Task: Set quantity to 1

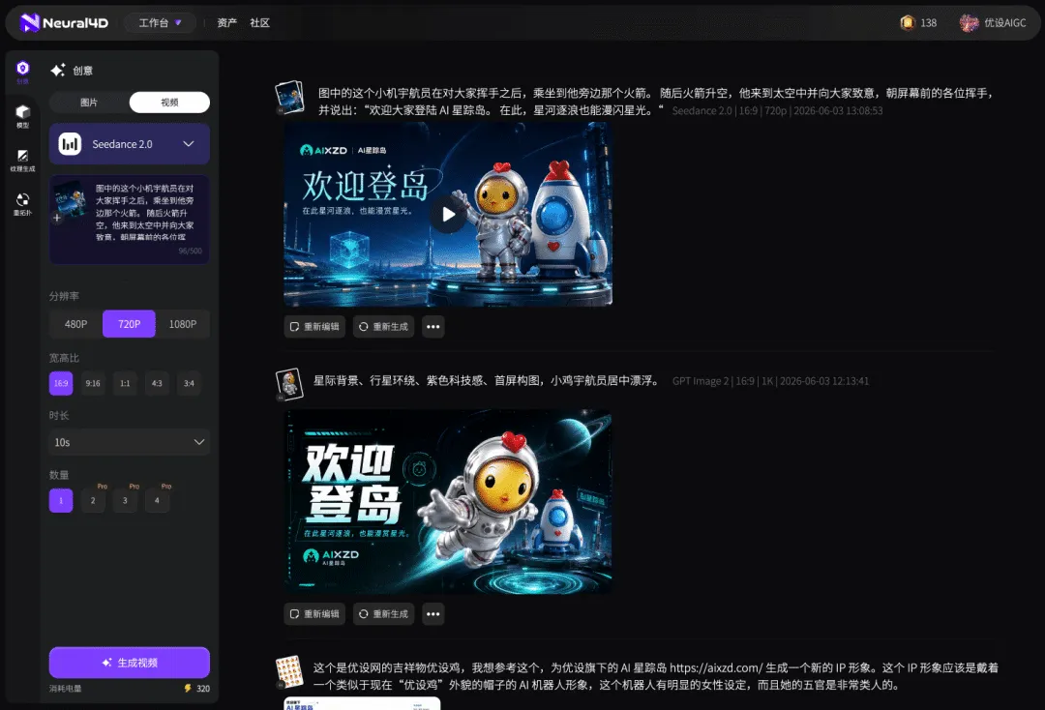Action: coord(61,500)
